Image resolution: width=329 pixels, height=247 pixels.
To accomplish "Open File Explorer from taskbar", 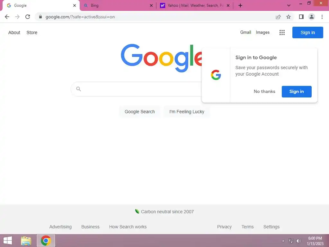I will click(26, 241).
